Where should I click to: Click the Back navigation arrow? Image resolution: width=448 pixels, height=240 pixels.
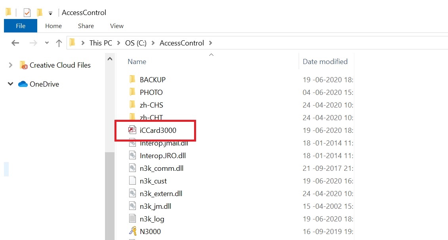(15, 43)
